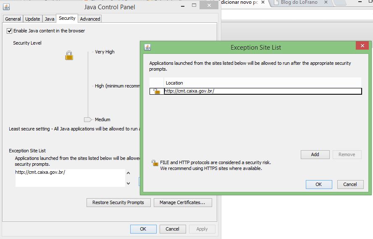Click the security level slider thumb at Medium
This screenshot has width=373, height=239.
(88, 119)
